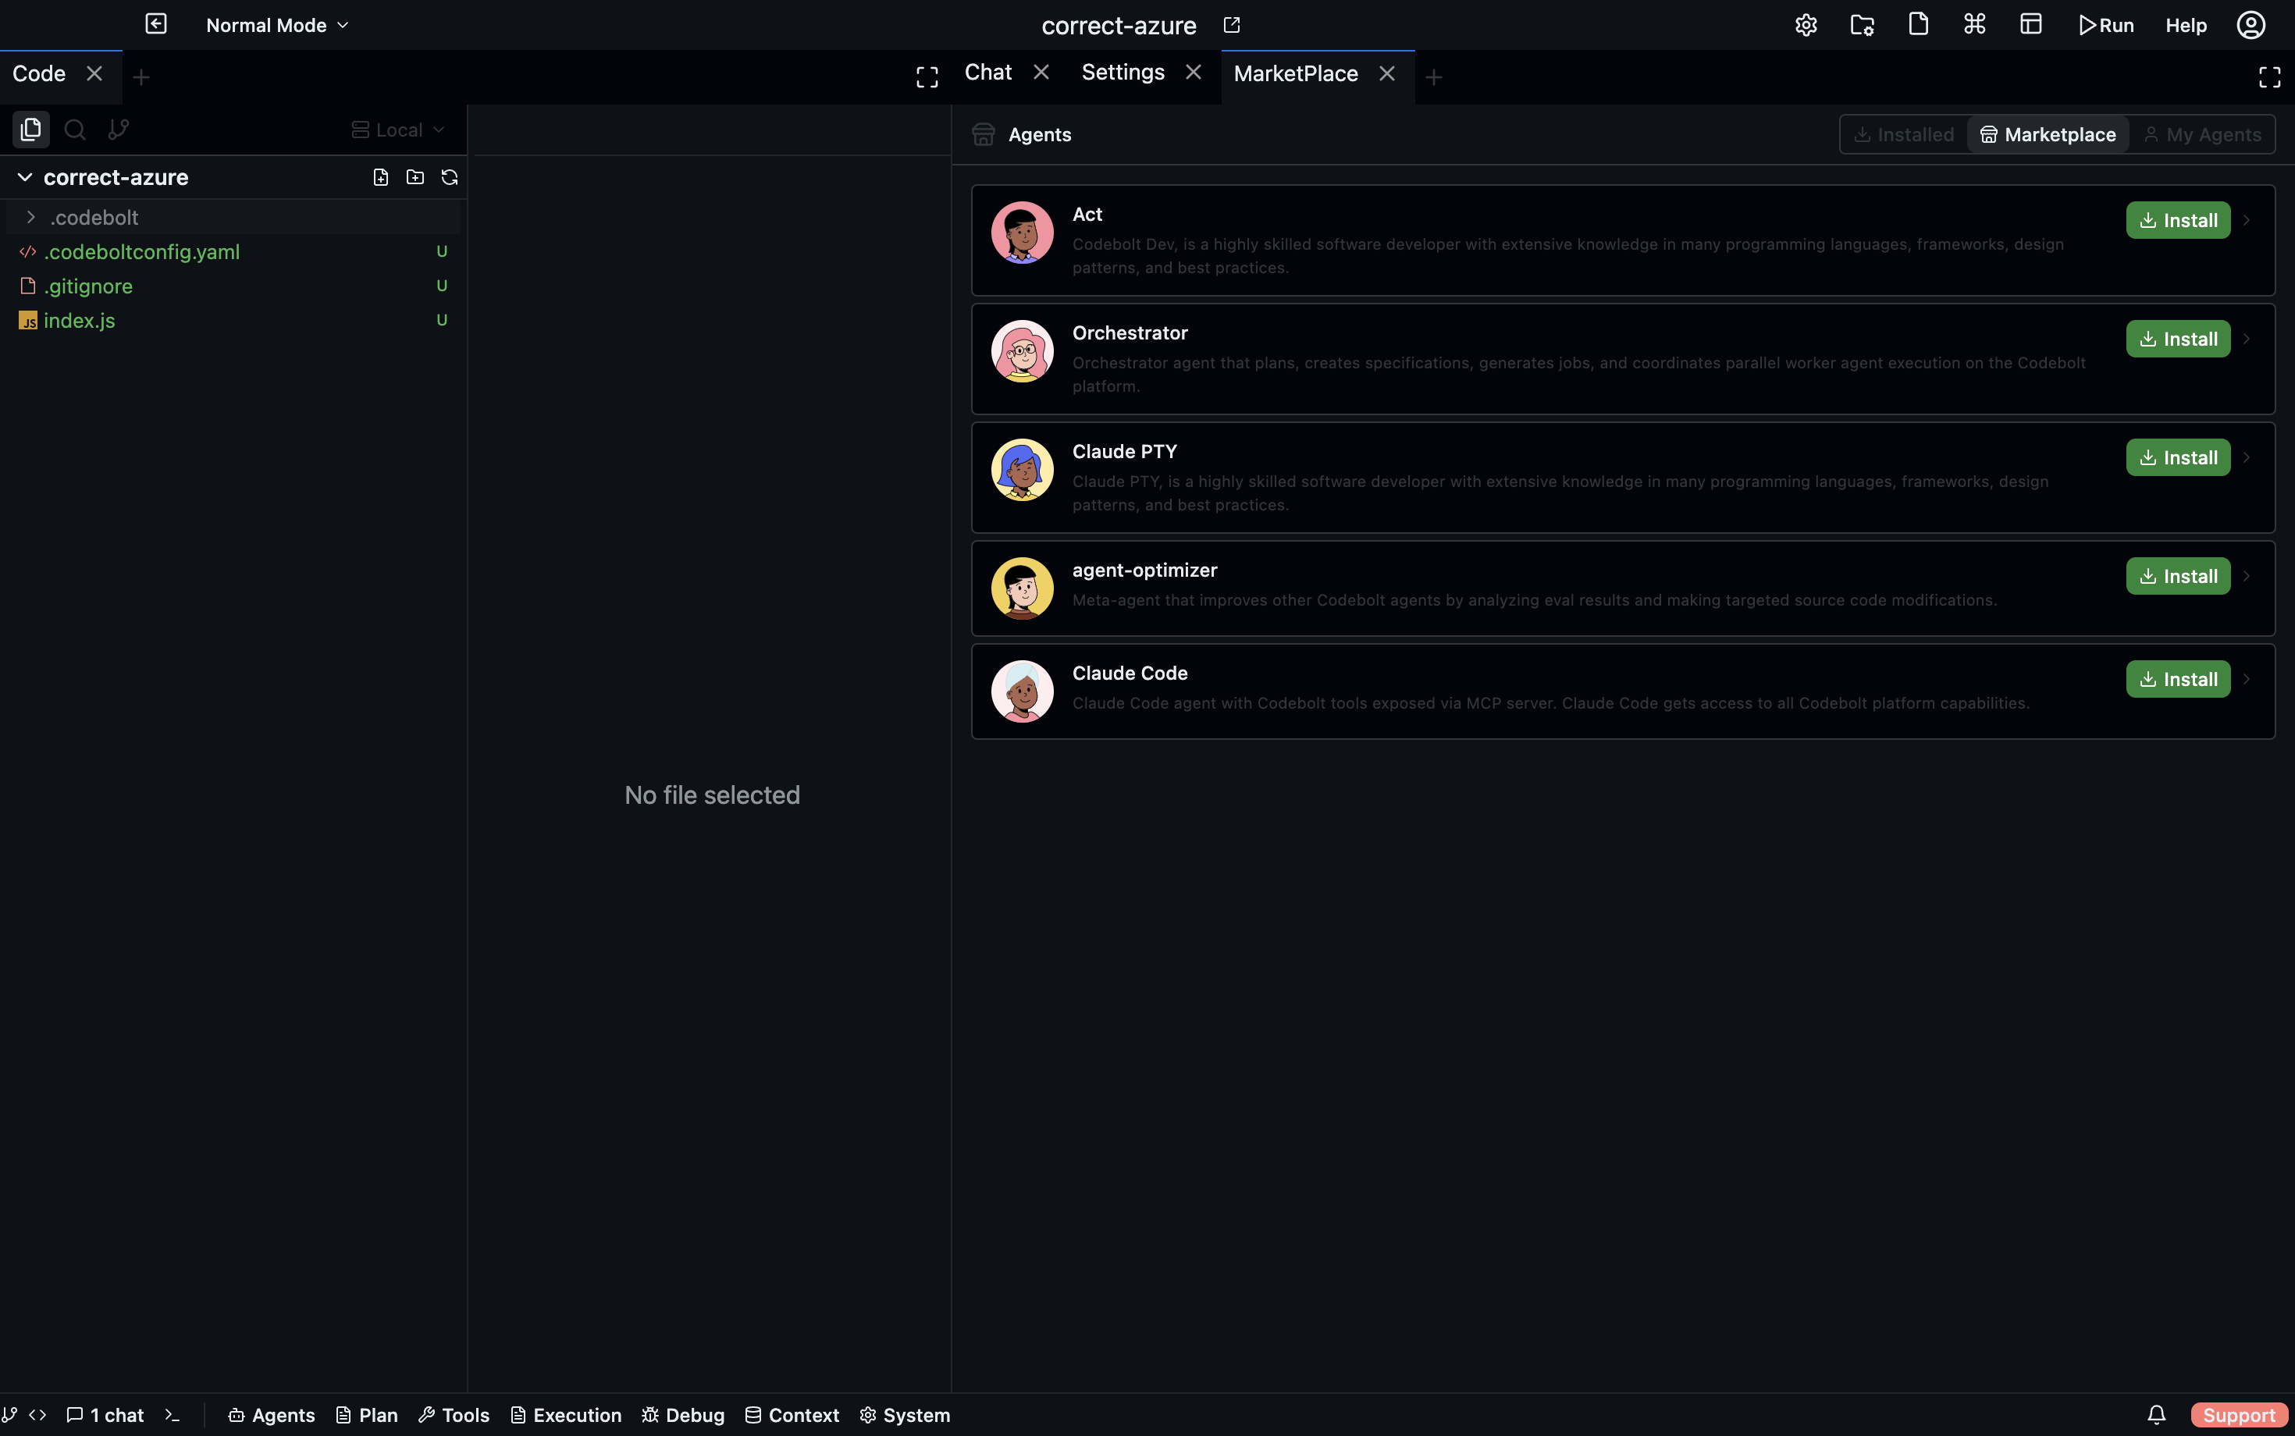Open the source control branch icon
This screenshot has height=1436, width=2295.
119,130
